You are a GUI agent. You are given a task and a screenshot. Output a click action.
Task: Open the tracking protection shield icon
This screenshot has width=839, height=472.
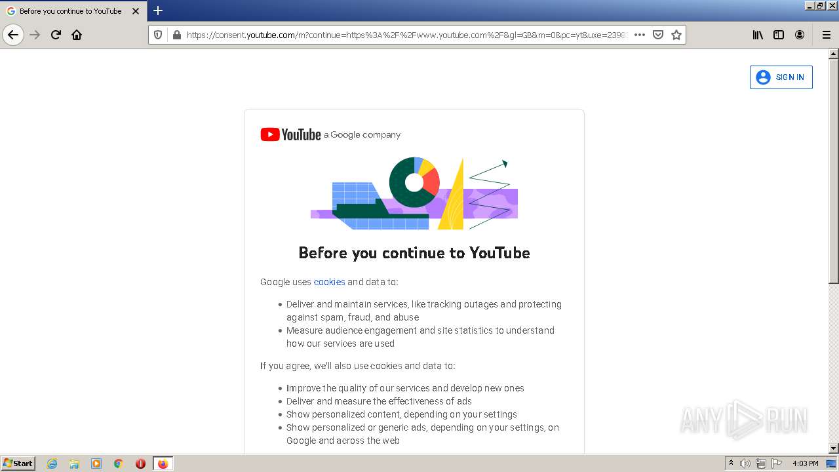click(158, 35)
